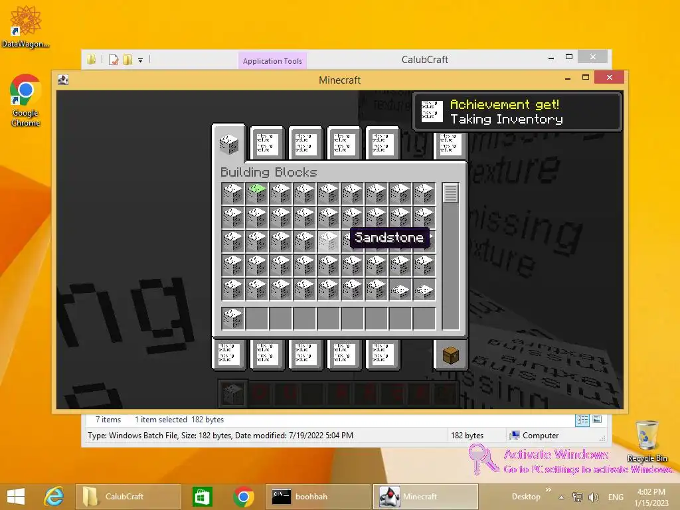Image resolution: width=680 pixels, height=510 pixels.
Task: Click the ENG language indicator
Action: coord(616,497)
